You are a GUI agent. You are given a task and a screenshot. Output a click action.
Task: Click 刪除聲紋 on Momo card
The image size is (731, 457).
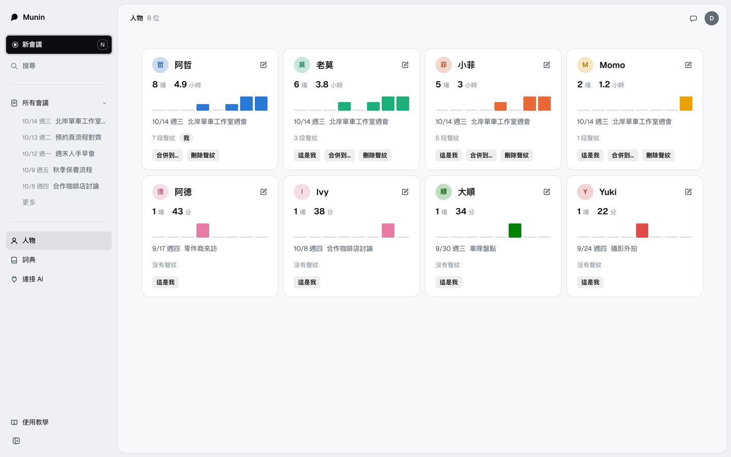(x=658, y=155)
